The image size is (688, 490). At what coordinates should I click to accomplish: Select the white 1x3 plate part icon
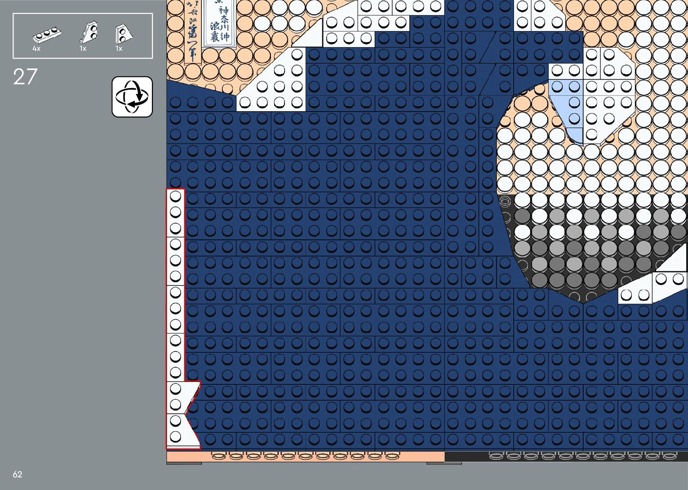pyautogui.click(x=47, y=34)
